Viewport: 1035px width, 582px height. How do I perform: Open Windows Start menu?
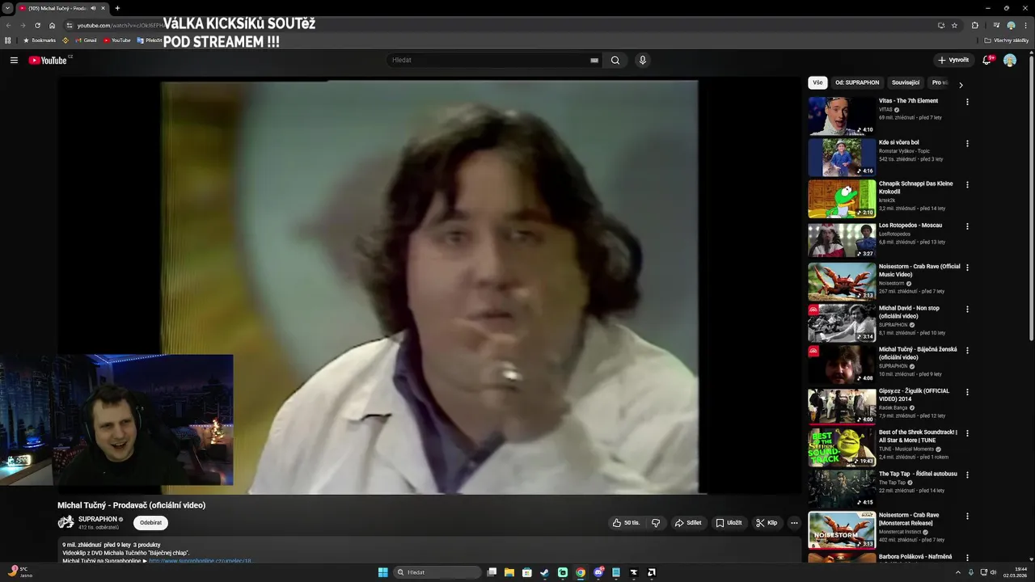coord(382,572)
